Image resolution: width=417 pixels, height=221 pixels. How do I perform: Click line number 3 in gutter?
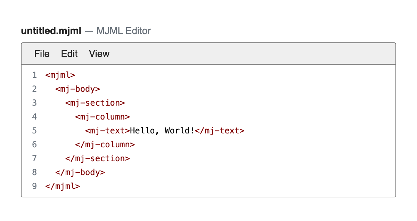tap(34, 103)
